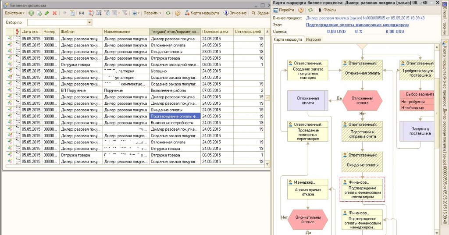Select the Выполнение работы cell

(x=175, y=90)
